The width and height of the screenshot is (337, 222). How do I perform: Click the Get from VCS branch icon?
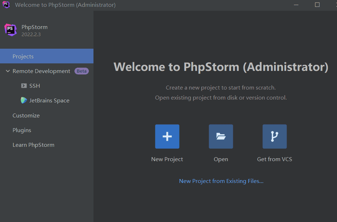click(x=274, y=136)
